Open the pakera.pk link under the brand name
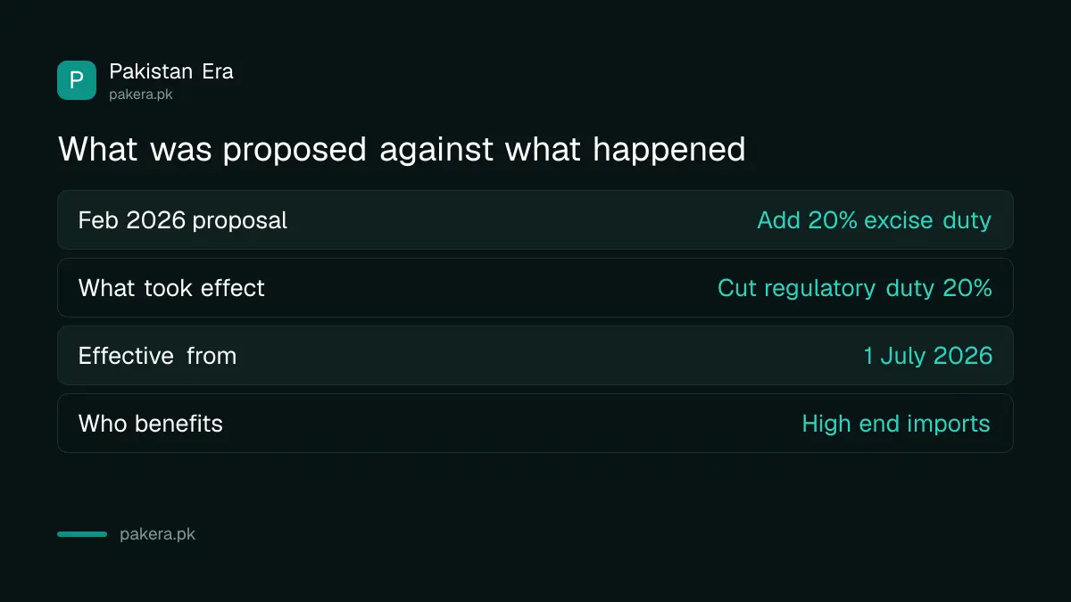Image resolution: width=1071 pixels, height=602 pixels. click(141, 94)
